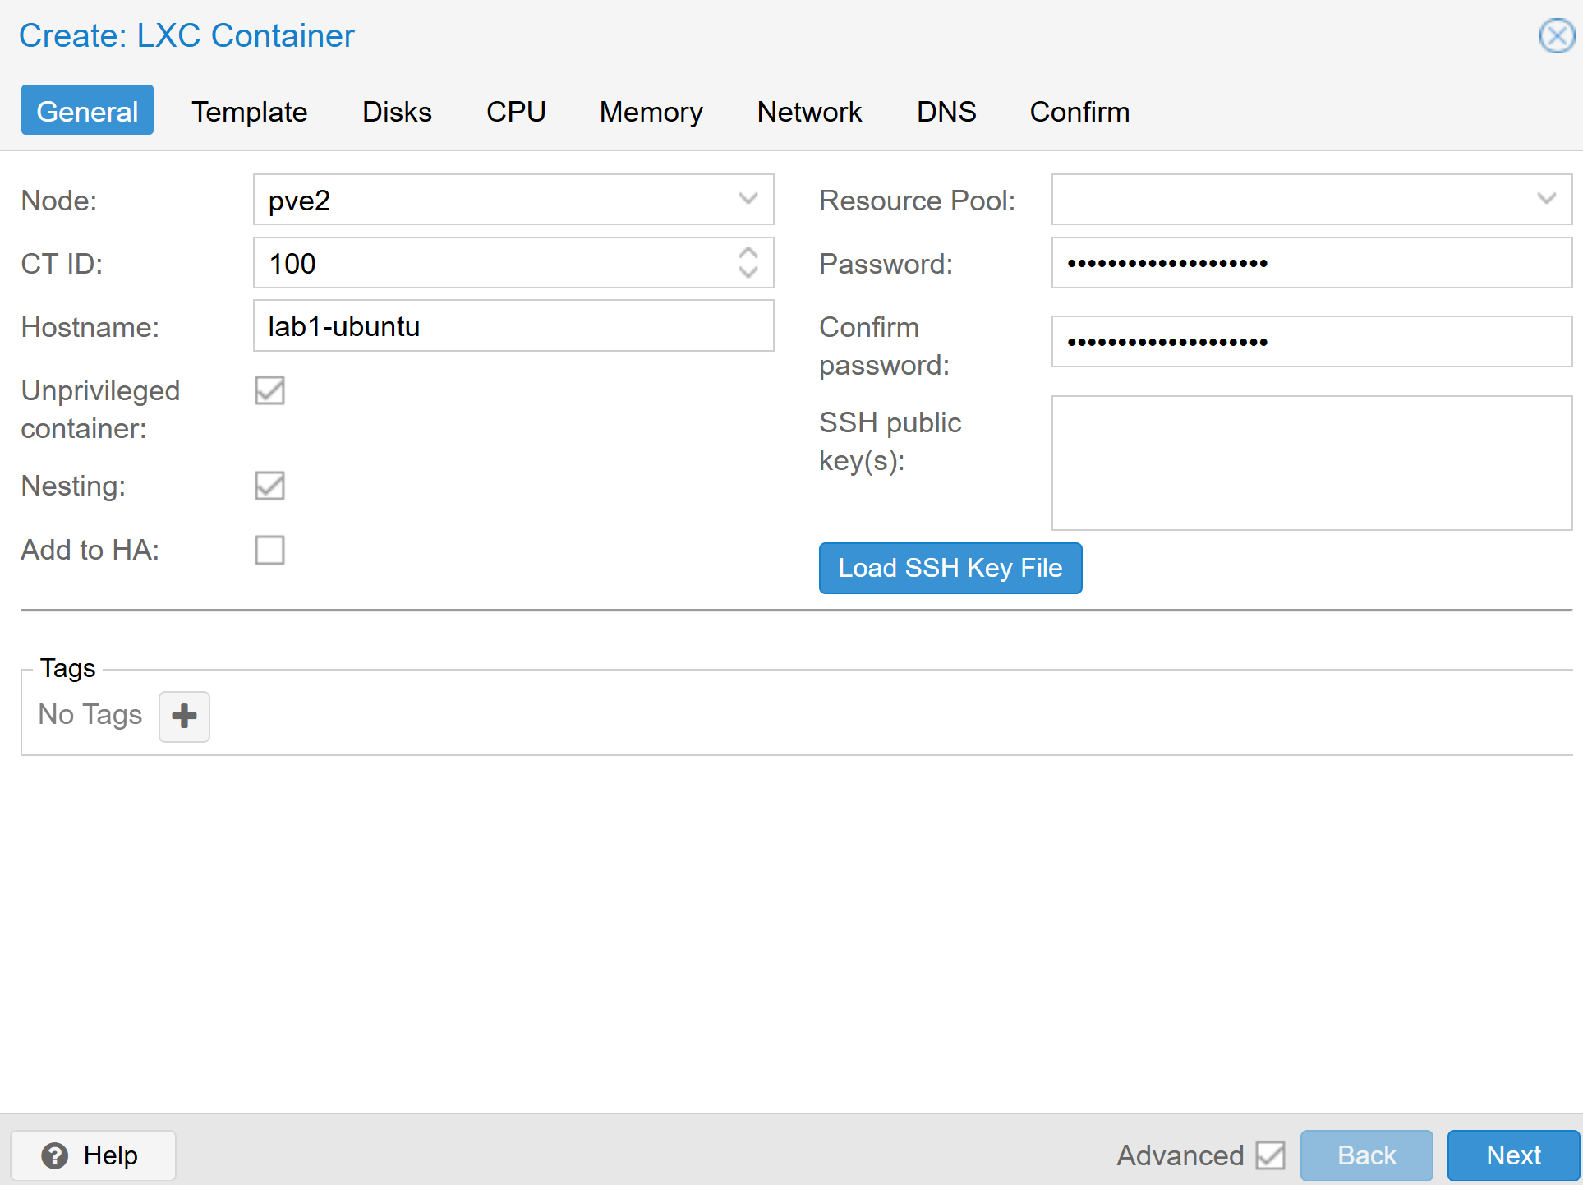Screen dimensions: 1583x1185
Task: Increase CT ID with up arrow
Action: coord(748,253)
